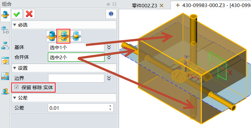Collapse the 设置 section
251x128 pixels.
coord(14,68)
